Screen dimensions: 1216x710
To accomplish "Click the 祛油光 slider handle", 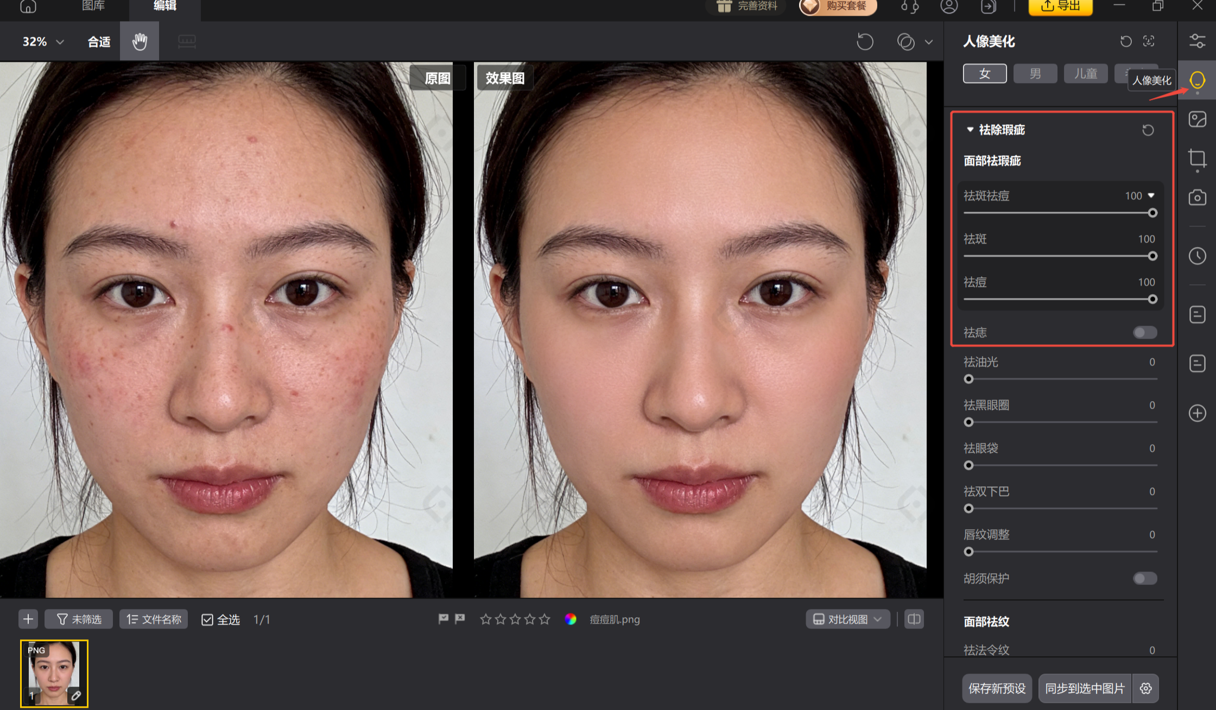I will 968,379.
